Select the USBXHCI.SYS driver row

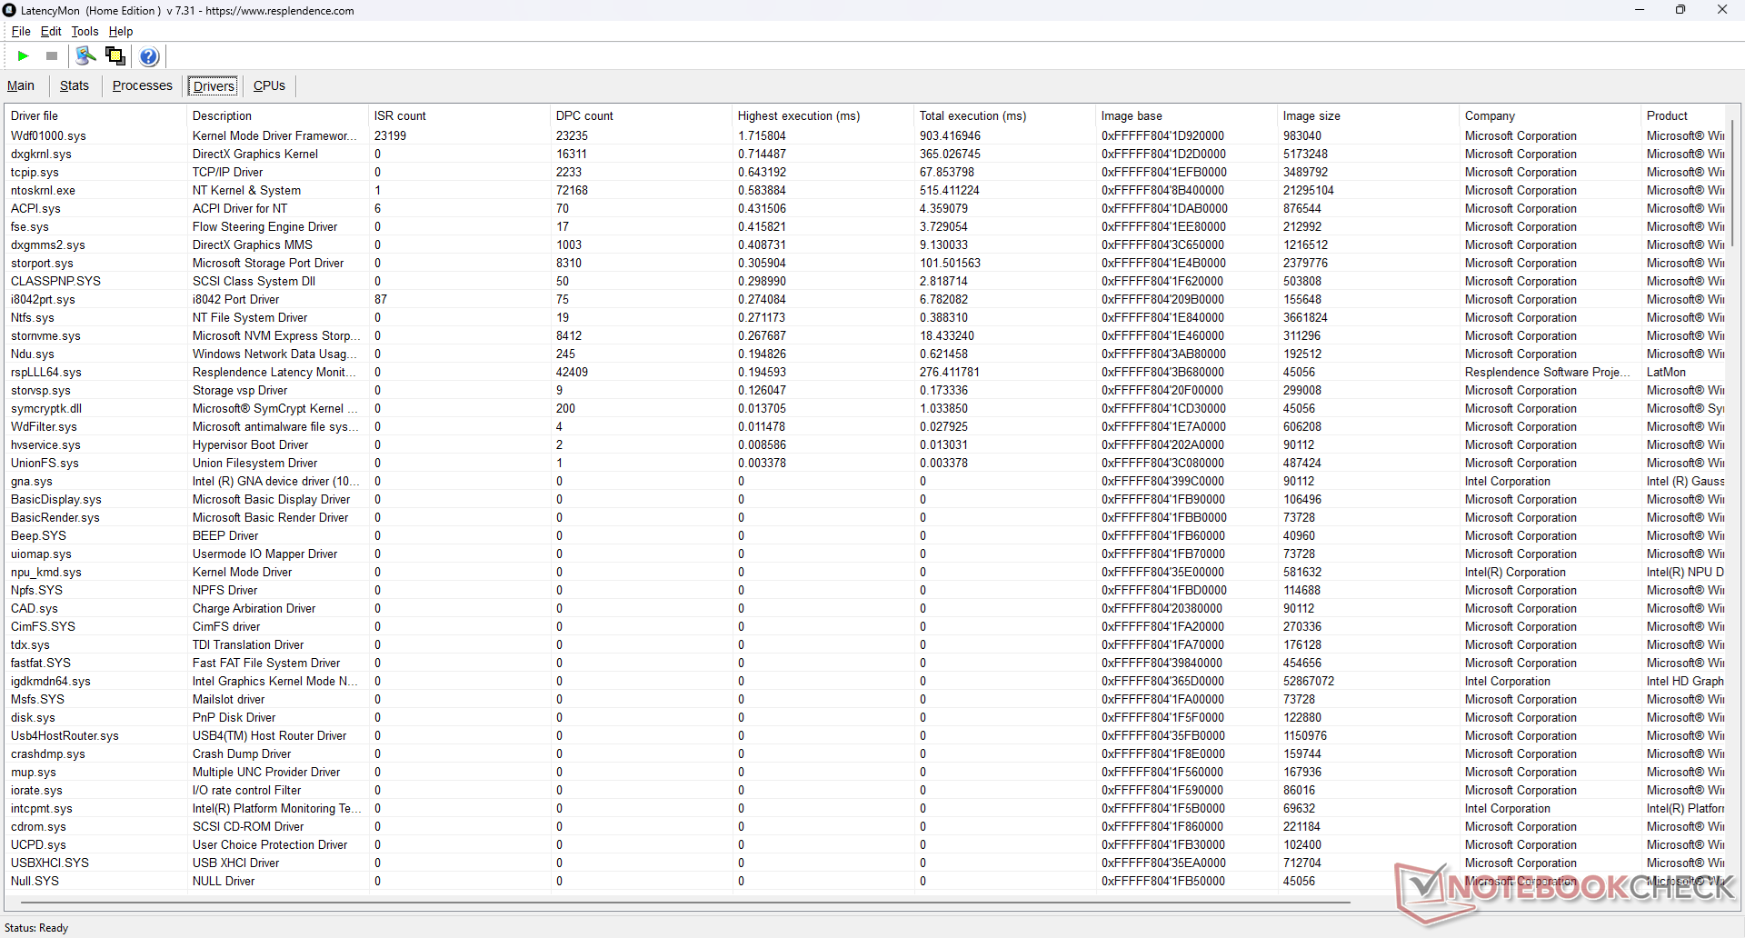[x=865, y=863]
